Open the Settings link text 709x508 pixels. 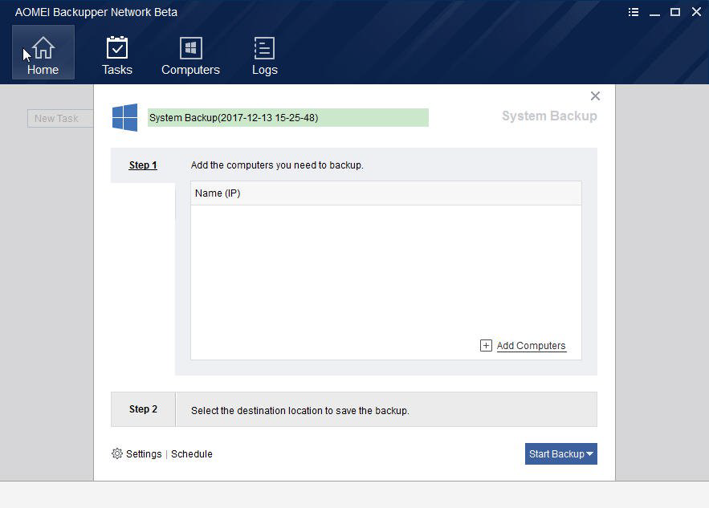coord(144,453)
